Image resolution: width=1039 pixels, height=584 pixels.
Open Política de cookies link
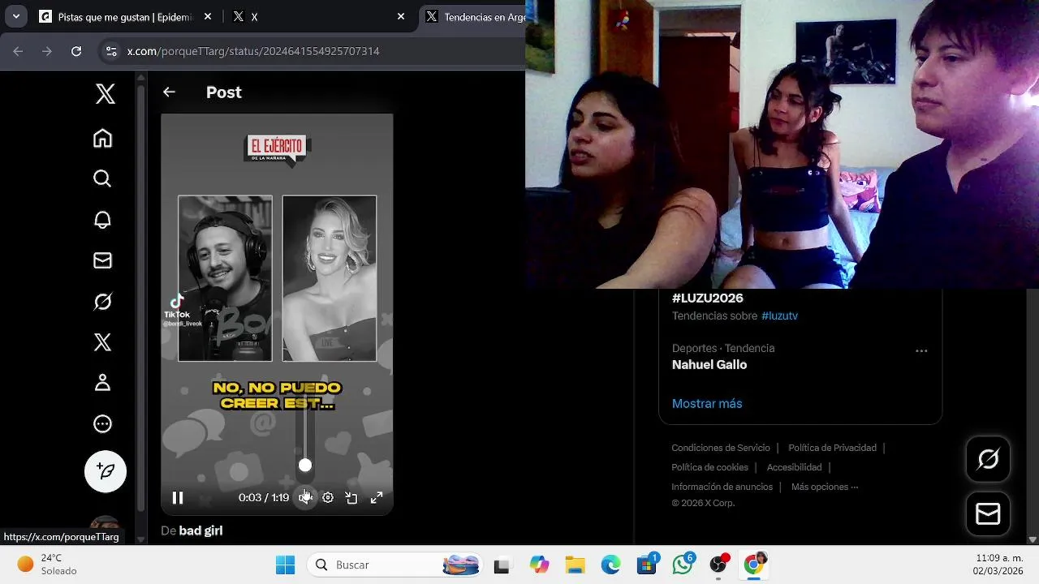709,467
